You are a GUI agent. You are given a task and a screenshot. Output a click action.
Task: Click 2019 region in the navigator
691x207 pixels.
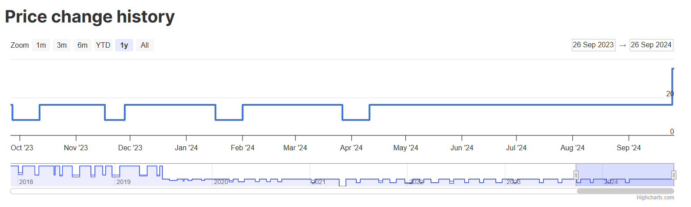[x=123, y=182]
